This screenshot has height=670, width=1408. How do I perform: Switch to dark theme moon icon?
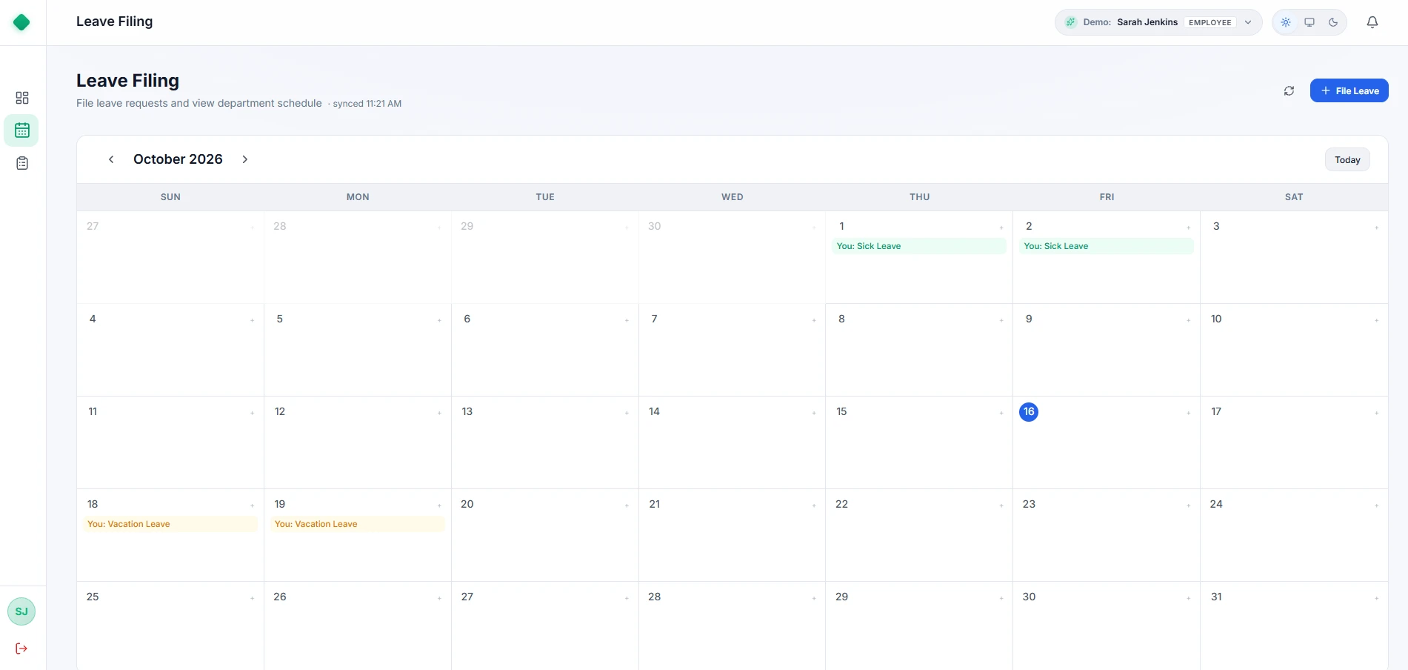[1333, 22]
